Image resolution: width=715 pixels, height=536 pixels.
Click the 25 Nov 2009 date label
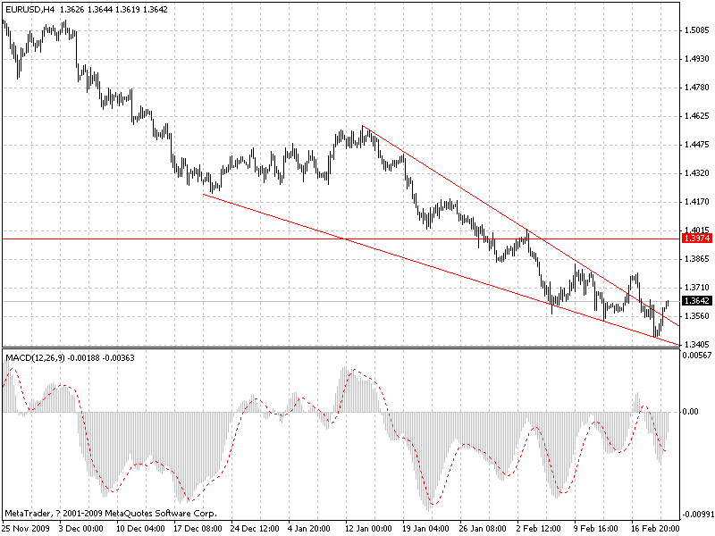pyautogui.click(x=25, y=528)
